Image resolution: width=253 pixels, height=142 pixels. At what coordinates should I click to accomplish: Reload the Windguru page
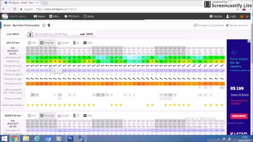click(x=14, y=9)
